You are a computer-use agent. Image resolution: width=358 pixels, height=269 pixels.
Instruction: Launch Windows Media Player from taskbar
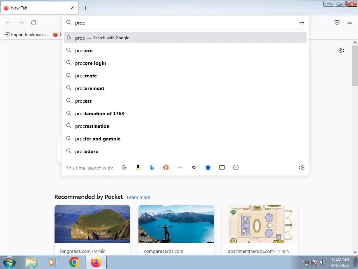[52, 262]
